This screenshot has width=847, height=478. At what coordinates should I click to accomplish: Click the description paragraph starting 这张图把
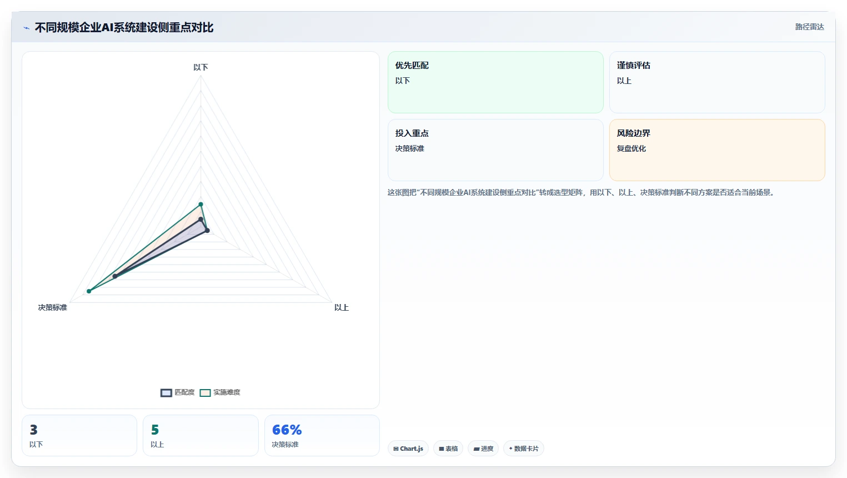[581, 192]
